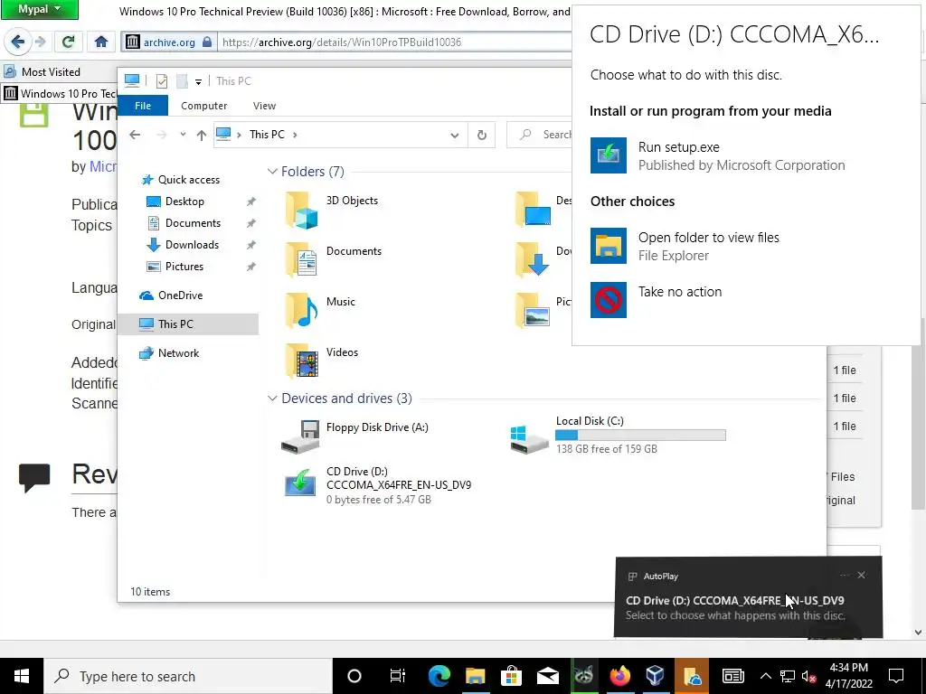Select Local Disk (C:) drive

[x=618, y=437]
